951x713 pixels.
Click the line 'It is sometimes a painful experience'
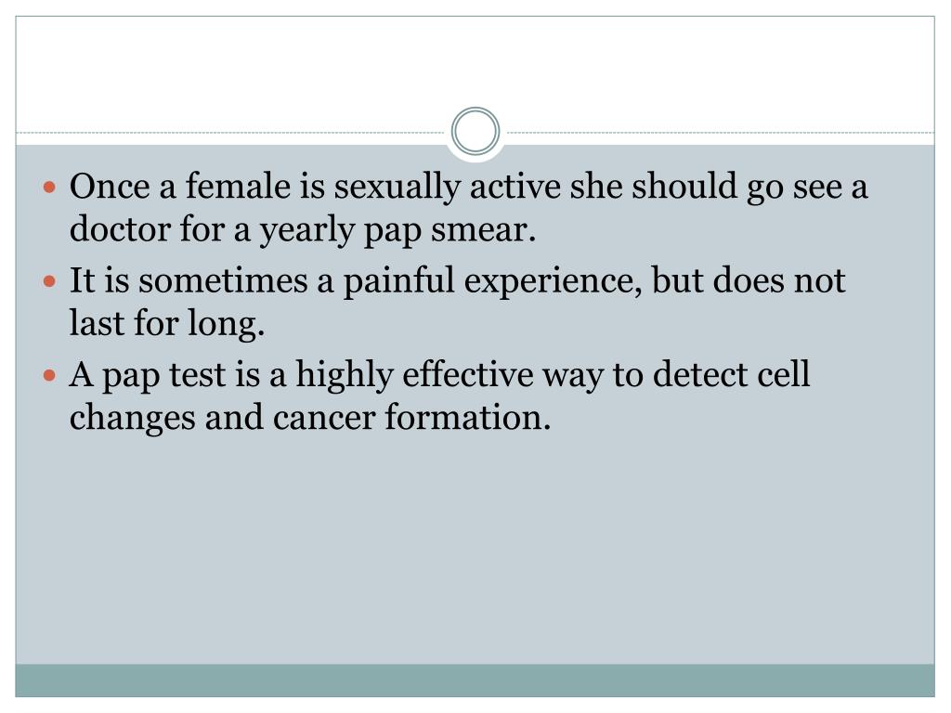tap(457, 280)
